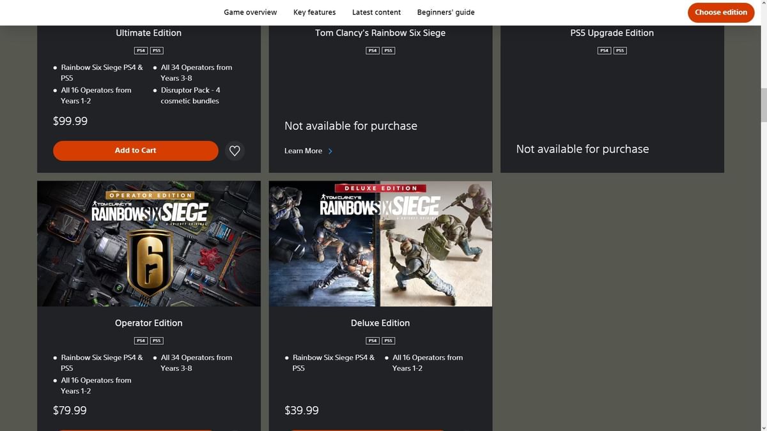The height and width of the screenshot is (431, 767).
Task: Navigate to the Latest content tab
Action: tap(376, 11)
